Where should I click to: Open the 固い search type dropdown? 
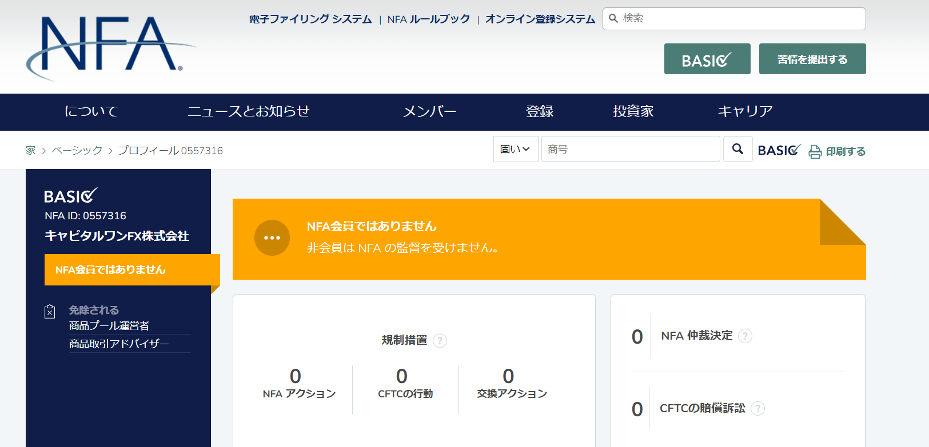point(516,149)
